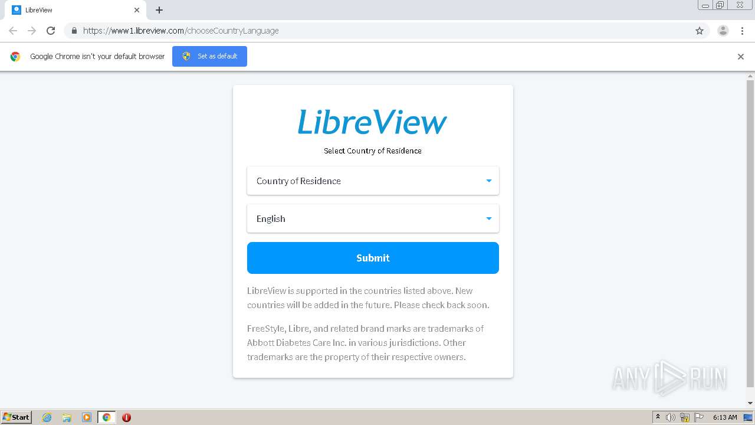
Task: Click the 6:13 AM clock
Action: coord(725,417)
